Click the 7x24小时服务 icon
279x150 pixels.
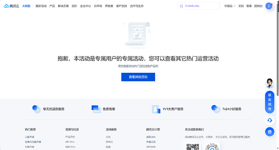pyautogui.click(x=216, y=109)
